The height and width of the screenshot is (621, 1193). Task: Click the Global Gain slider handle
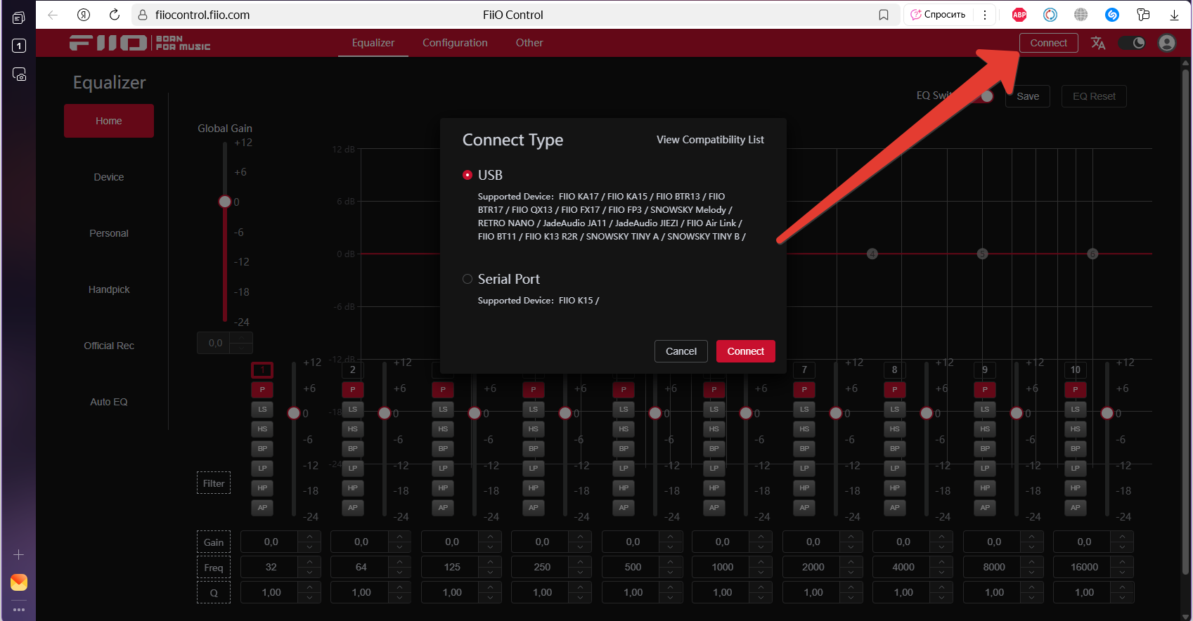pyautogui.click(x=225, y=202)
